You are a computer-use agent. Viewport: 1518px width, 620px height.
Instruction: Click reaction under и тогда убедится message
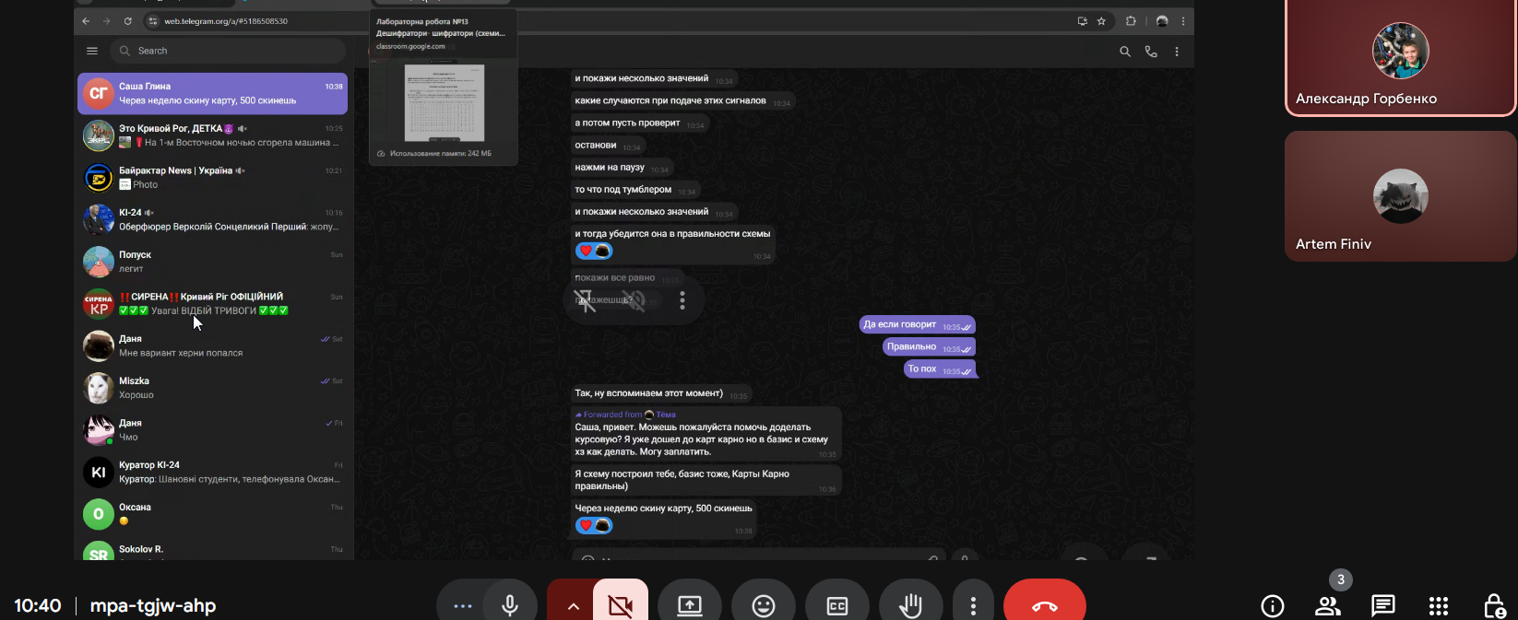594,251
